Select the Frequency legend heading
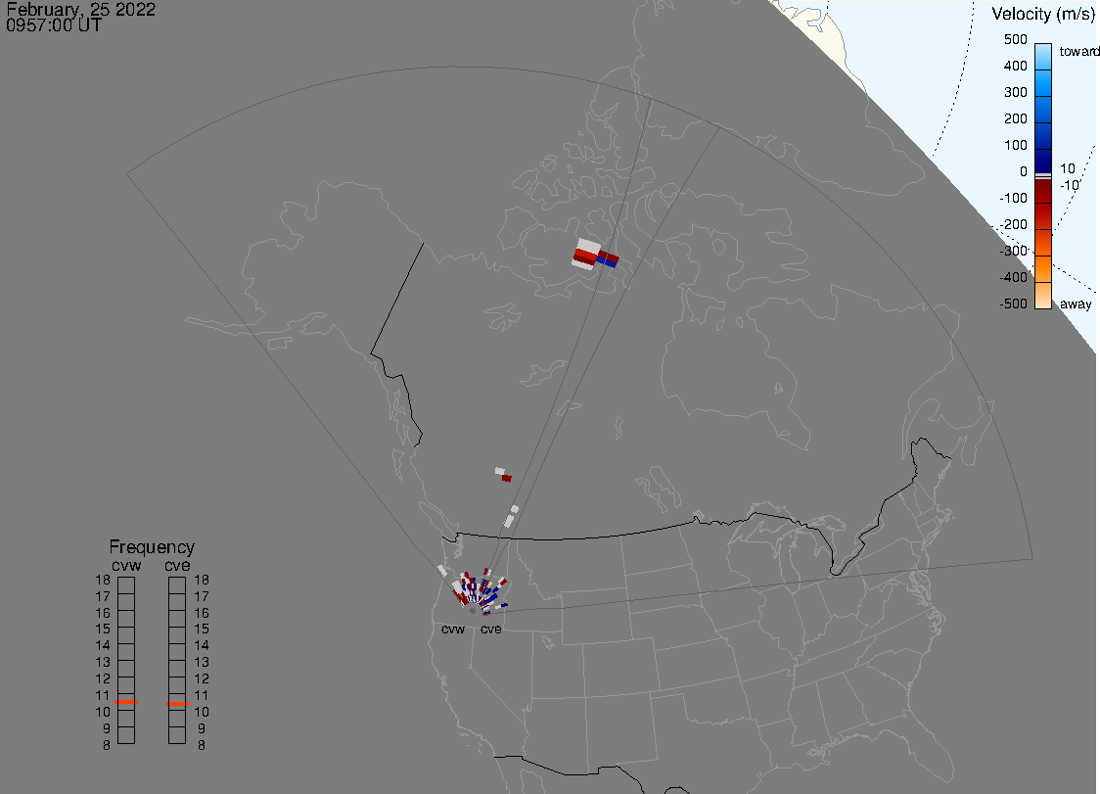 click(152, 547)
